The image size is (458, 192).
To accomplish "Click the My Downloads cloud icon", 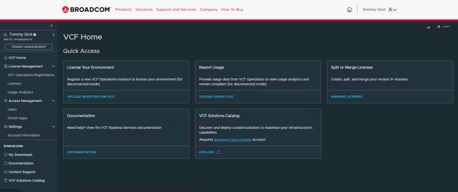I will click(x=6, y=155).
